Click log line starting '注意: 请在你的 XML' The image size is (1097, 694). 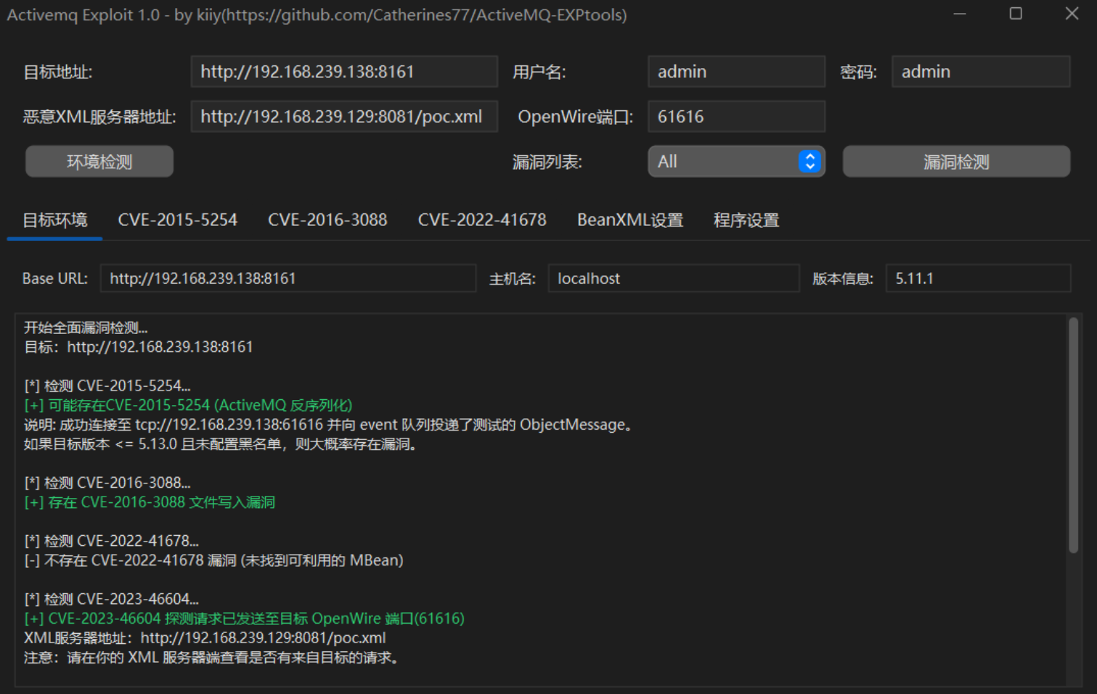point(211,658)
